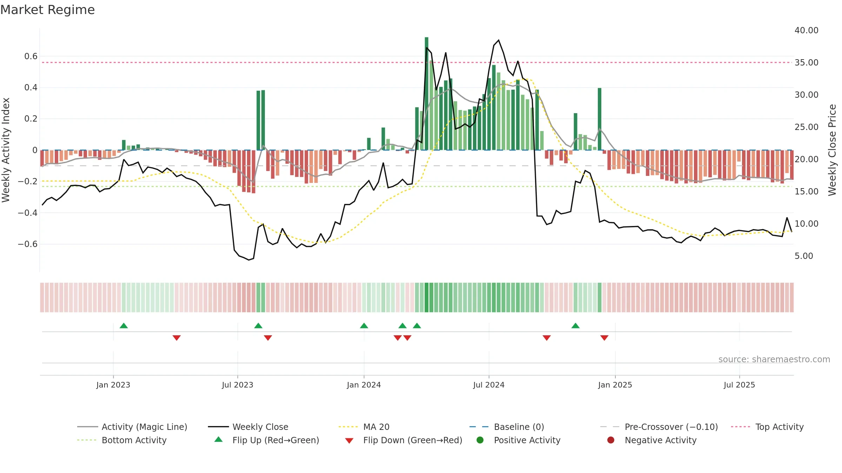Click the Flip Down marker in autumn 2024
Image resolution: width=842 pixels, height=473 pixels.
point(547,338)
